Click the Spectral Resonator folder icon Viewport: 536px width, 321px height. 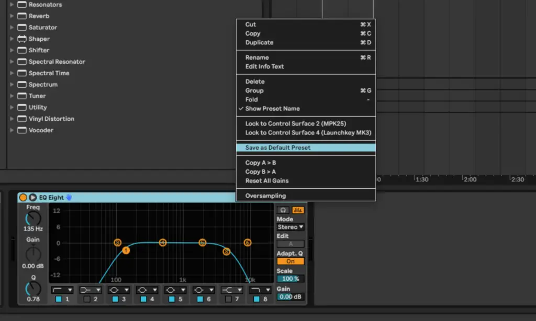[x=22, y=62]
